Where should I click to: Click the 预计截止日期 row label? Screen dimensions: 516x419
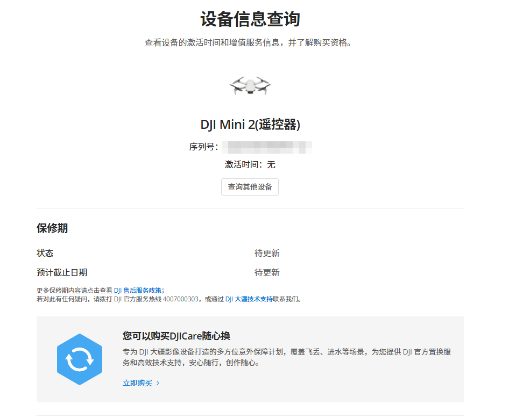click(62, 272)
